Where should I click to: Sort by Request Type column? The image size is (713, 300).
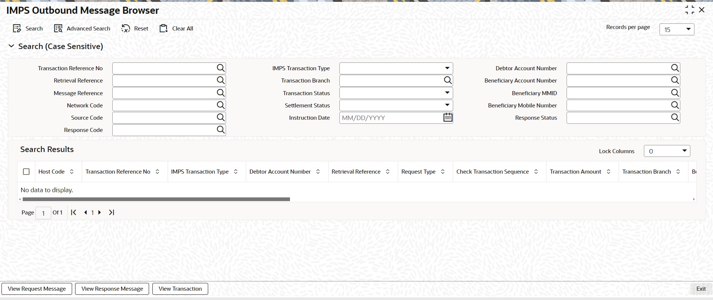point(443,172)
